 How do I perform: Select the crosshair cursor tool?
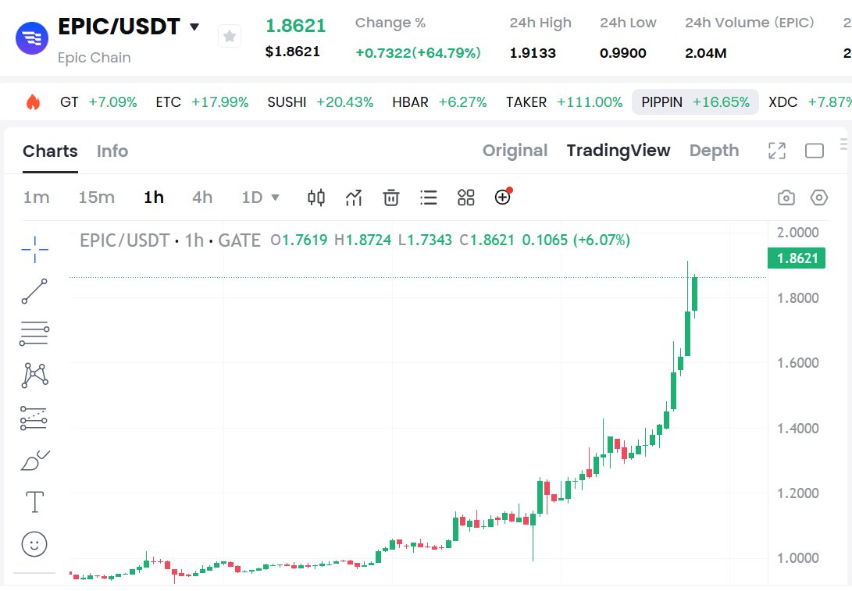(35, 250)
